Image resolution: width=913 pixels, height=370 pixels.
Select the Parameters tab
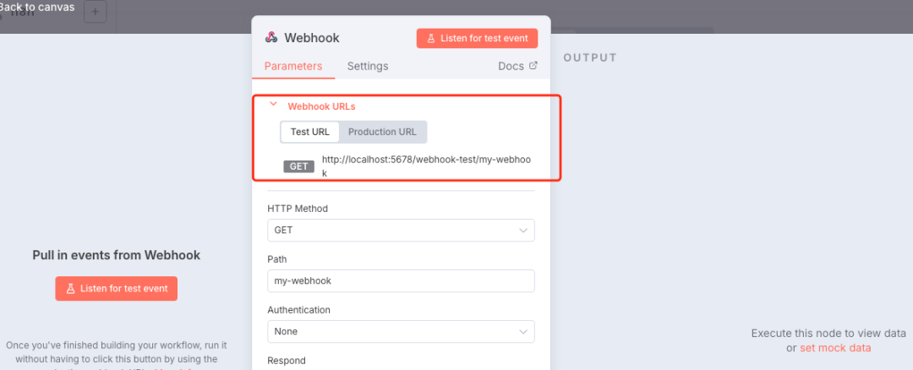click(293, 66)
